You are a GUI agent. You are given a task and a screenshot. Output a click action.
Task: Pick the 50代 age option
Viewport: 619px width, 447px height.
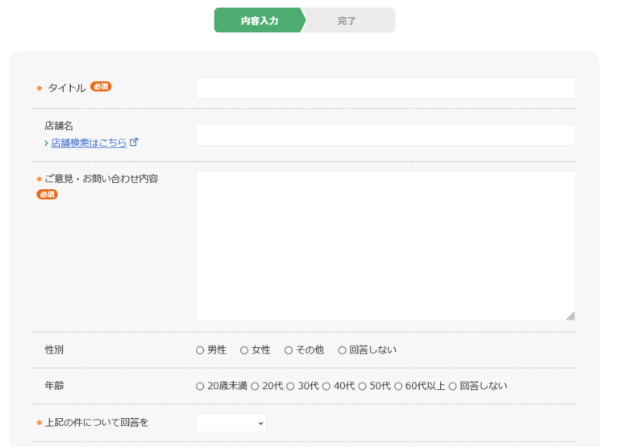[363, 387]
